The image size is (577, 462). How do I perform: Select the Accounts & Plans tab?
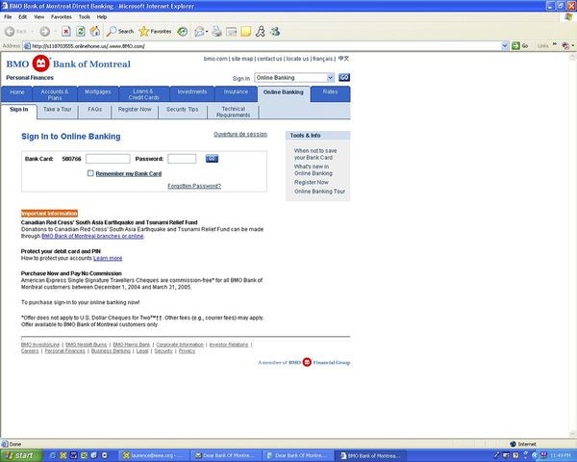tap(55, 94)
